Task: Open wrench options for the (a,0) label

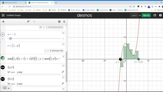Action: pyautogui.click(x=63, y=72)
